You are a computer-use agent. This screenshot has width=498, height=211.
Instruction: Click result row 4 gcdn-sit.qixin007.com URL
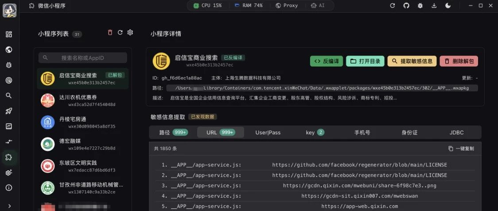359,196
